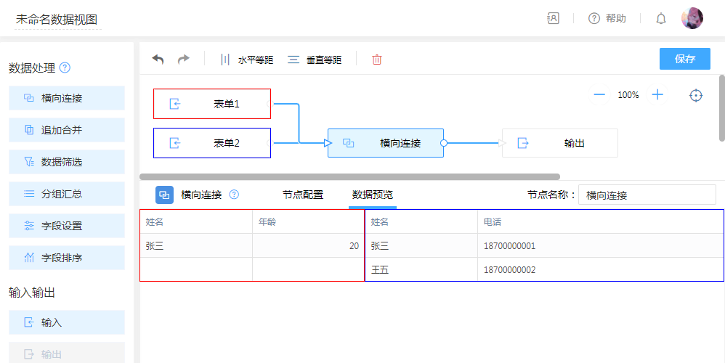Open the notifications bell
Viewport: 725px width, 363px height.
[661, 19]
